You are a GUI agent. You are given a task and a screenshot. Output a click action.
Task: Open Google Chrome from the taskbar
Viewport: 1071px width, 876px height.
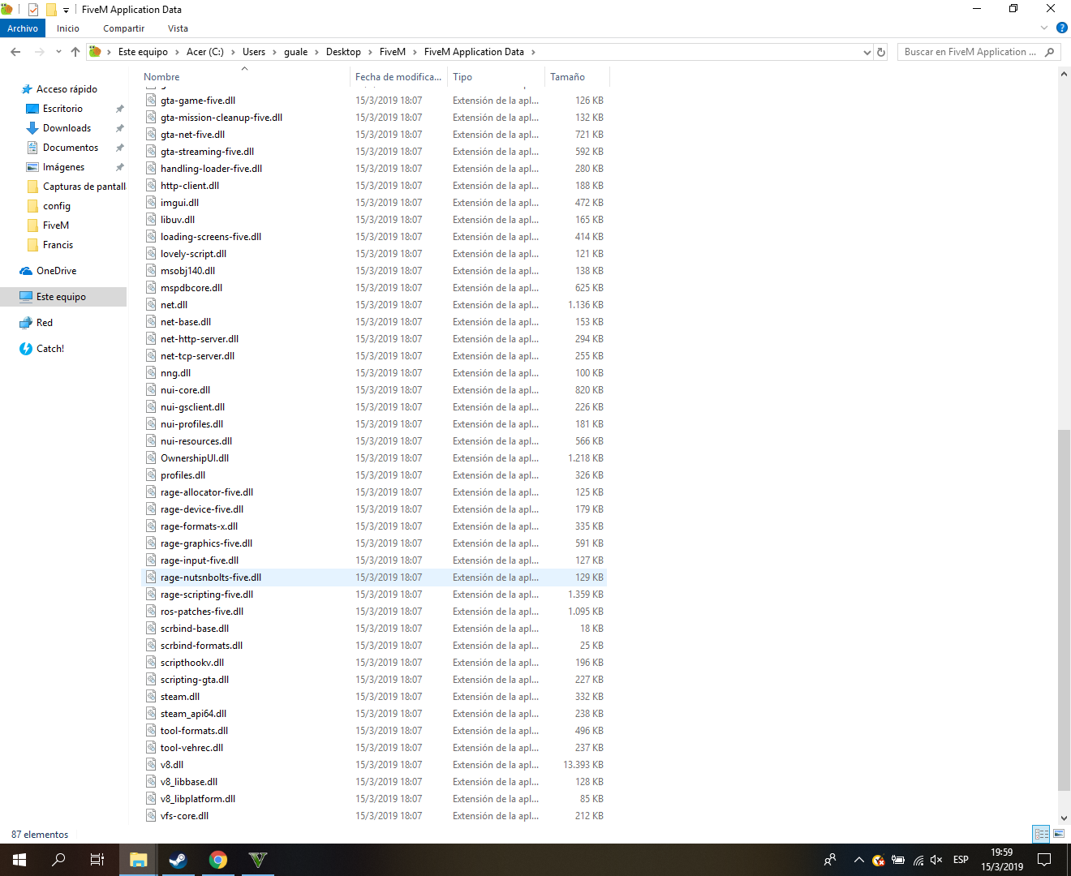(217, 860)
